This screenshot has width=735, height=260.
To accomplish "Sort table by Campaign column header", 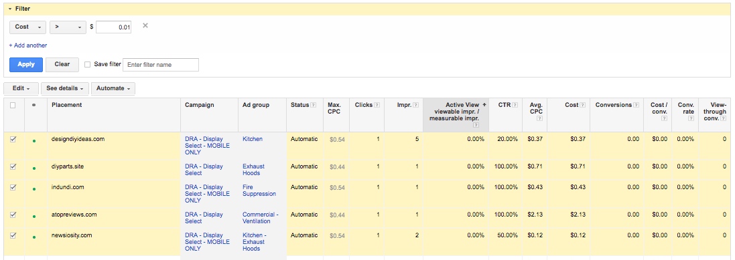I will pyautogui.click(x=199, y=105).
